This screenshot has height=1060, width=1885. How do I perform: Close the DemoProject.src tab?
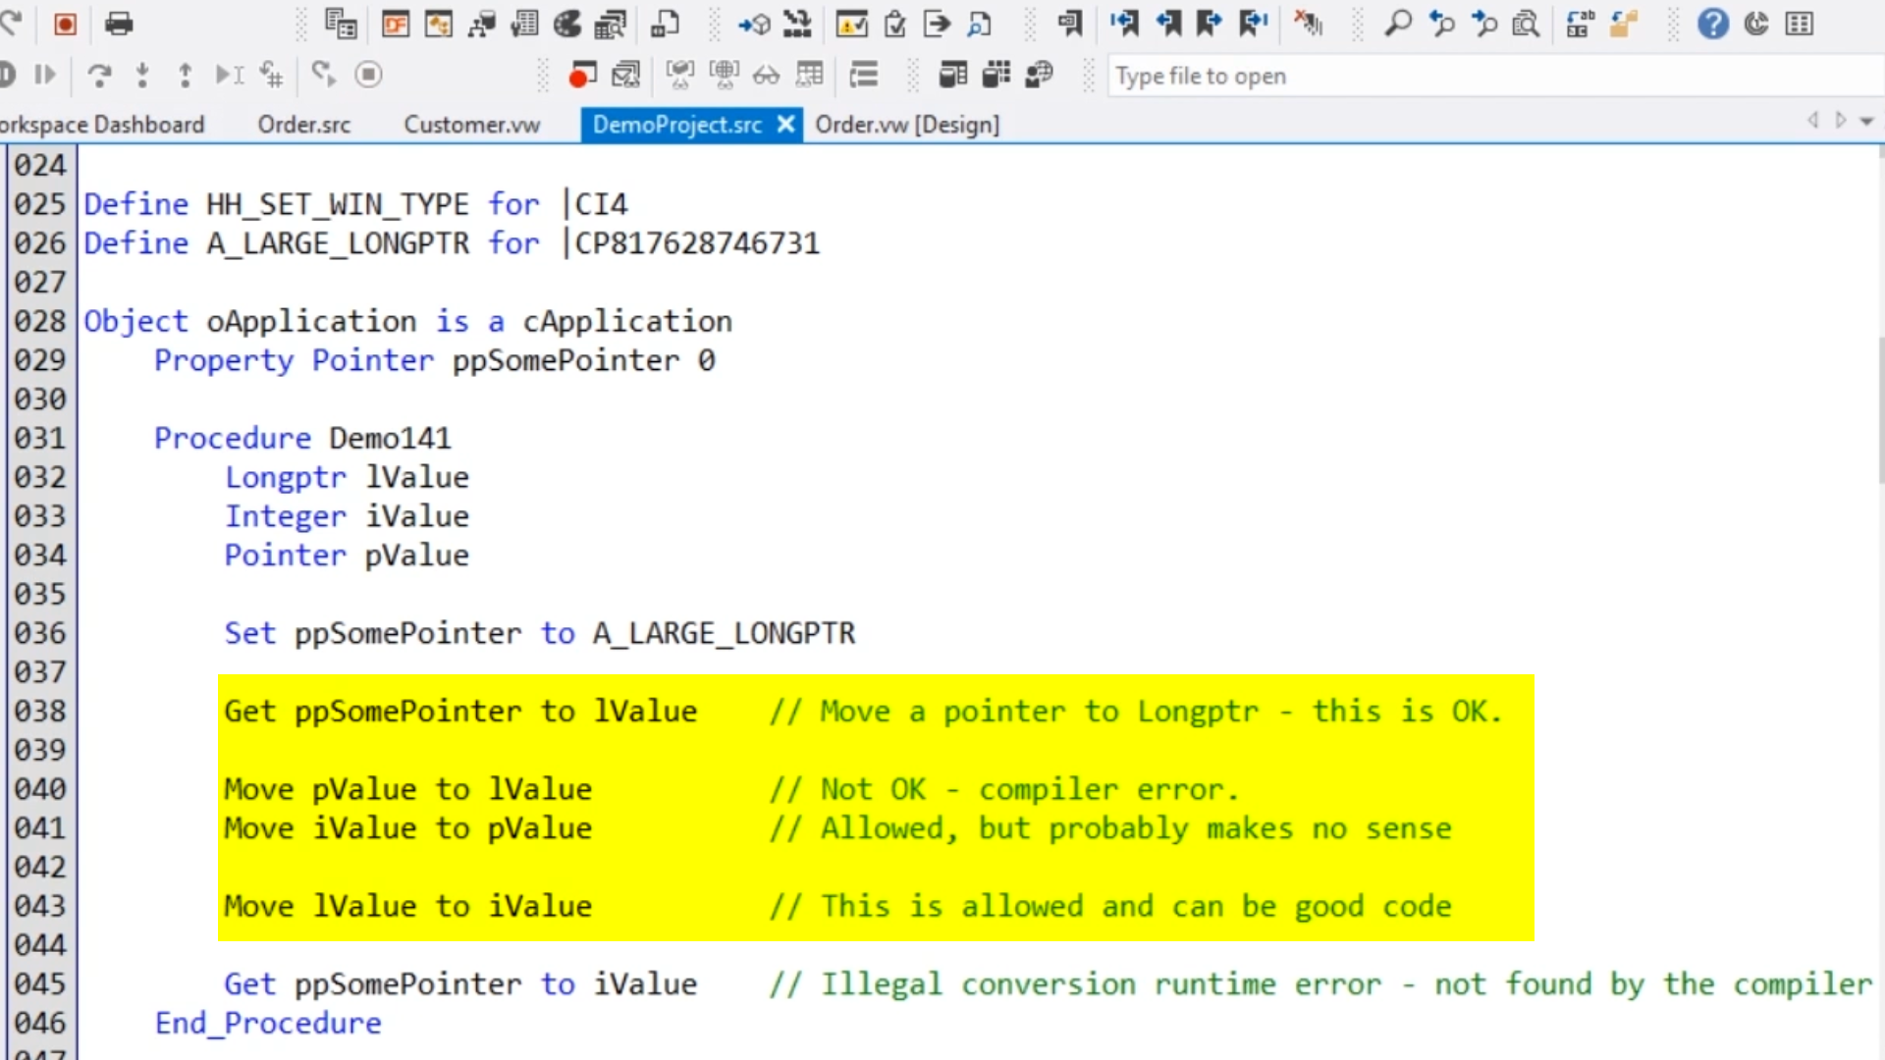(785, 125)
